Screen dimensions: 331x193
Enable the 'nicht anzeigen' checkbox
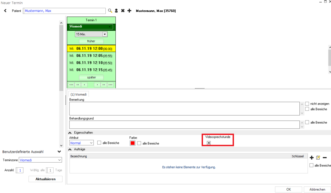tap(307, 104)
